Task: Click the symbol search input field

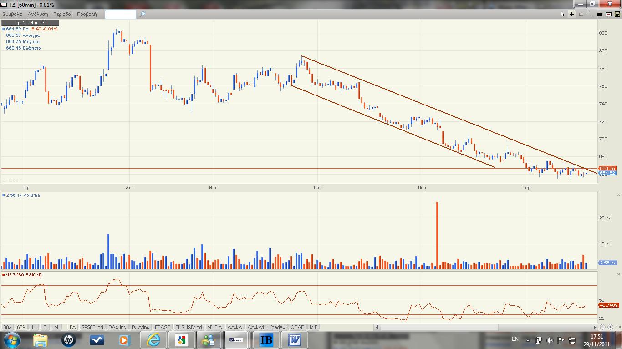Action: tap(121, 14)
